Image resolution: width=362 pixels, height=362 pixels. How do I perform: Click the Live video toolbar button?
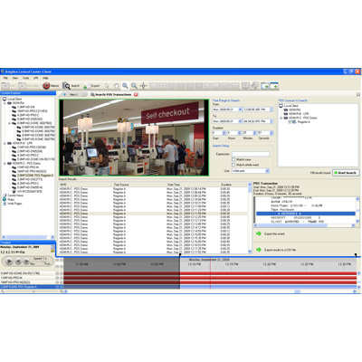pyautogui.click(x=8, y=86)
